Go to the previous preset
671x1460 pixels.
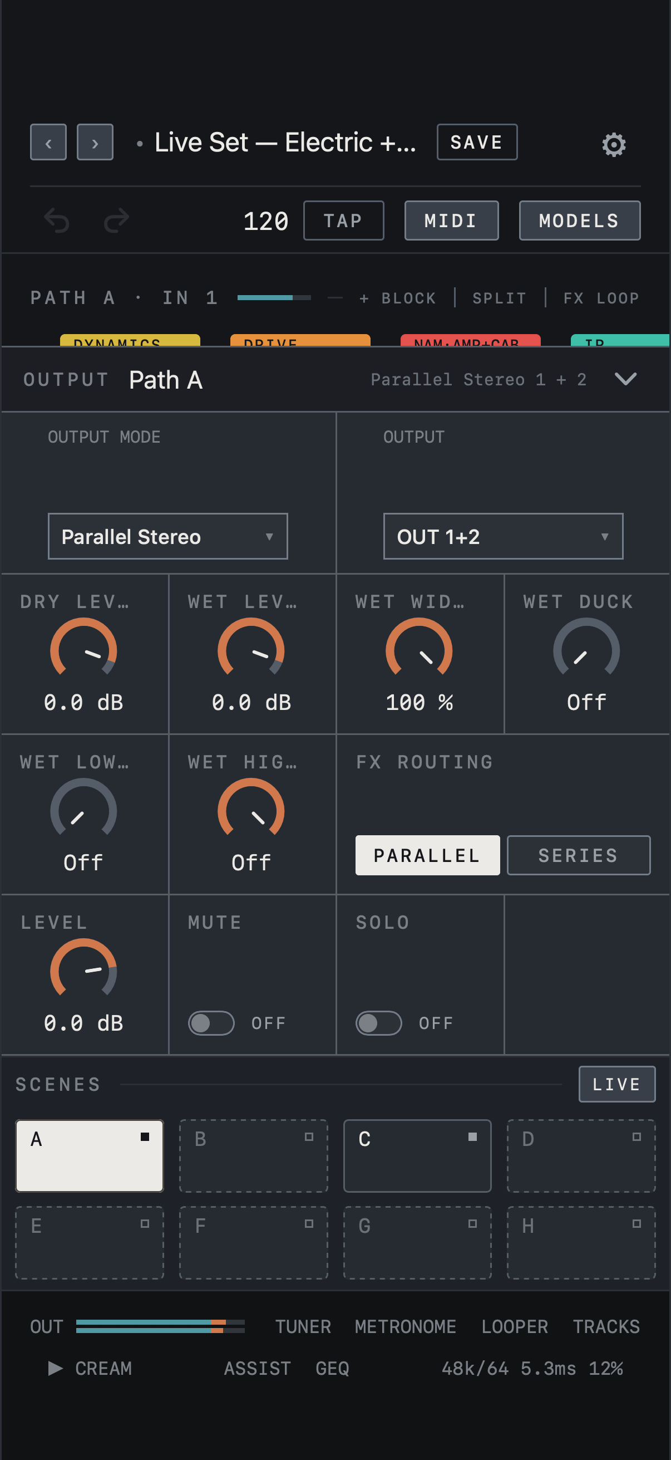point(48,142)
